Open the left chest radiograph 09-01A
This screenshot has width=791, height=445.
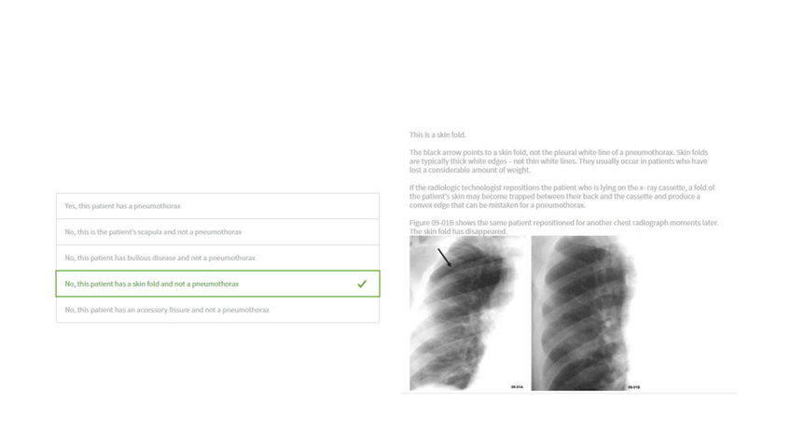tap(467, 313)
